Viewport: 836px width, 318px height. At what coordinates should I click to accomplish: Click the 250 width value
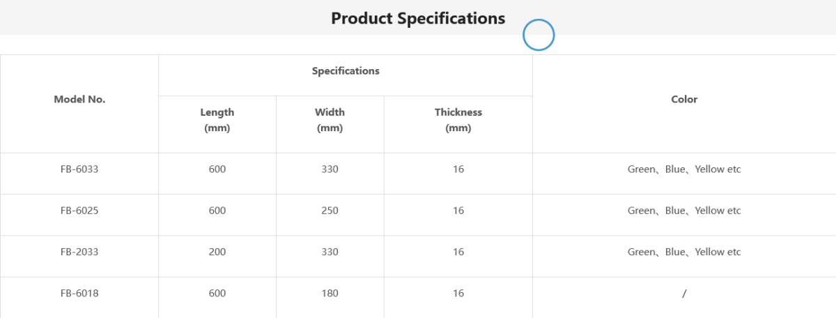point(330,211)
